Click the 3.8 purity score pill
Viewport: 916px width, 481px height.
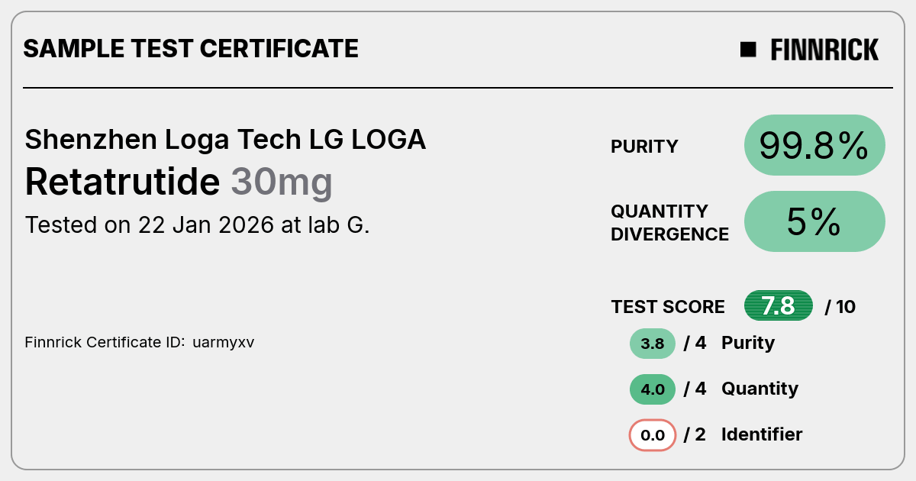tap(653, 344)
